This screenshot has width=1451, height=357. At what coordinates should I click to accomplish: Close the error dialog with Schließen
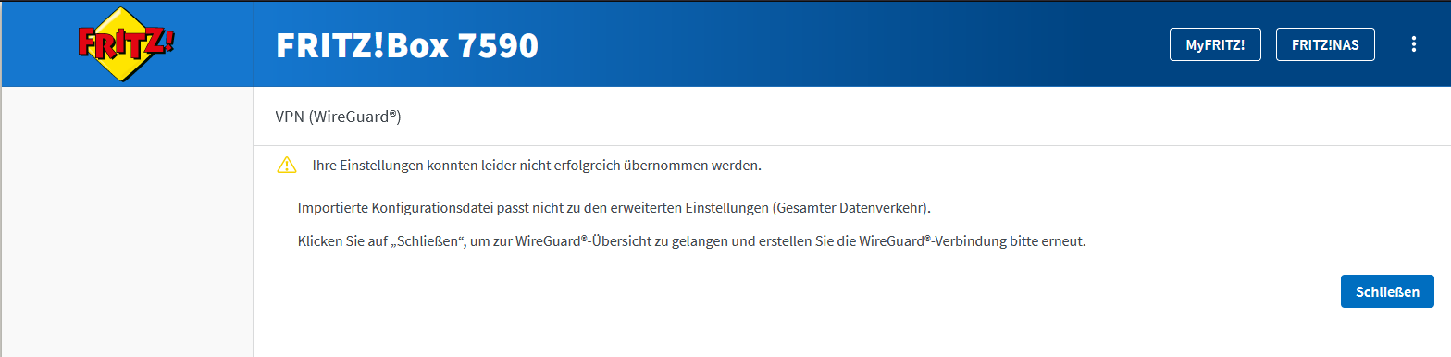[1387, 291]
